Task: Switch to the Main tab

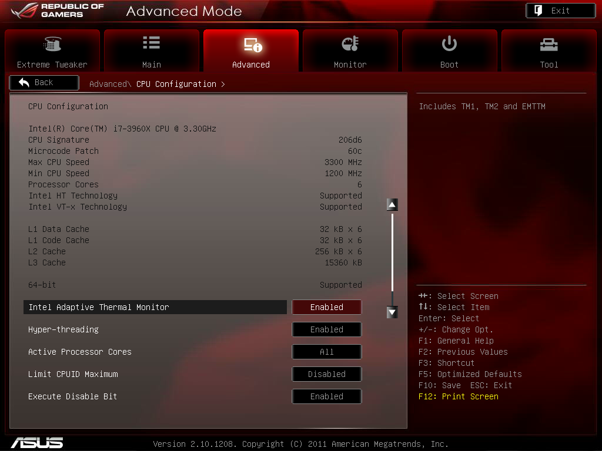Action: point(152,51)
